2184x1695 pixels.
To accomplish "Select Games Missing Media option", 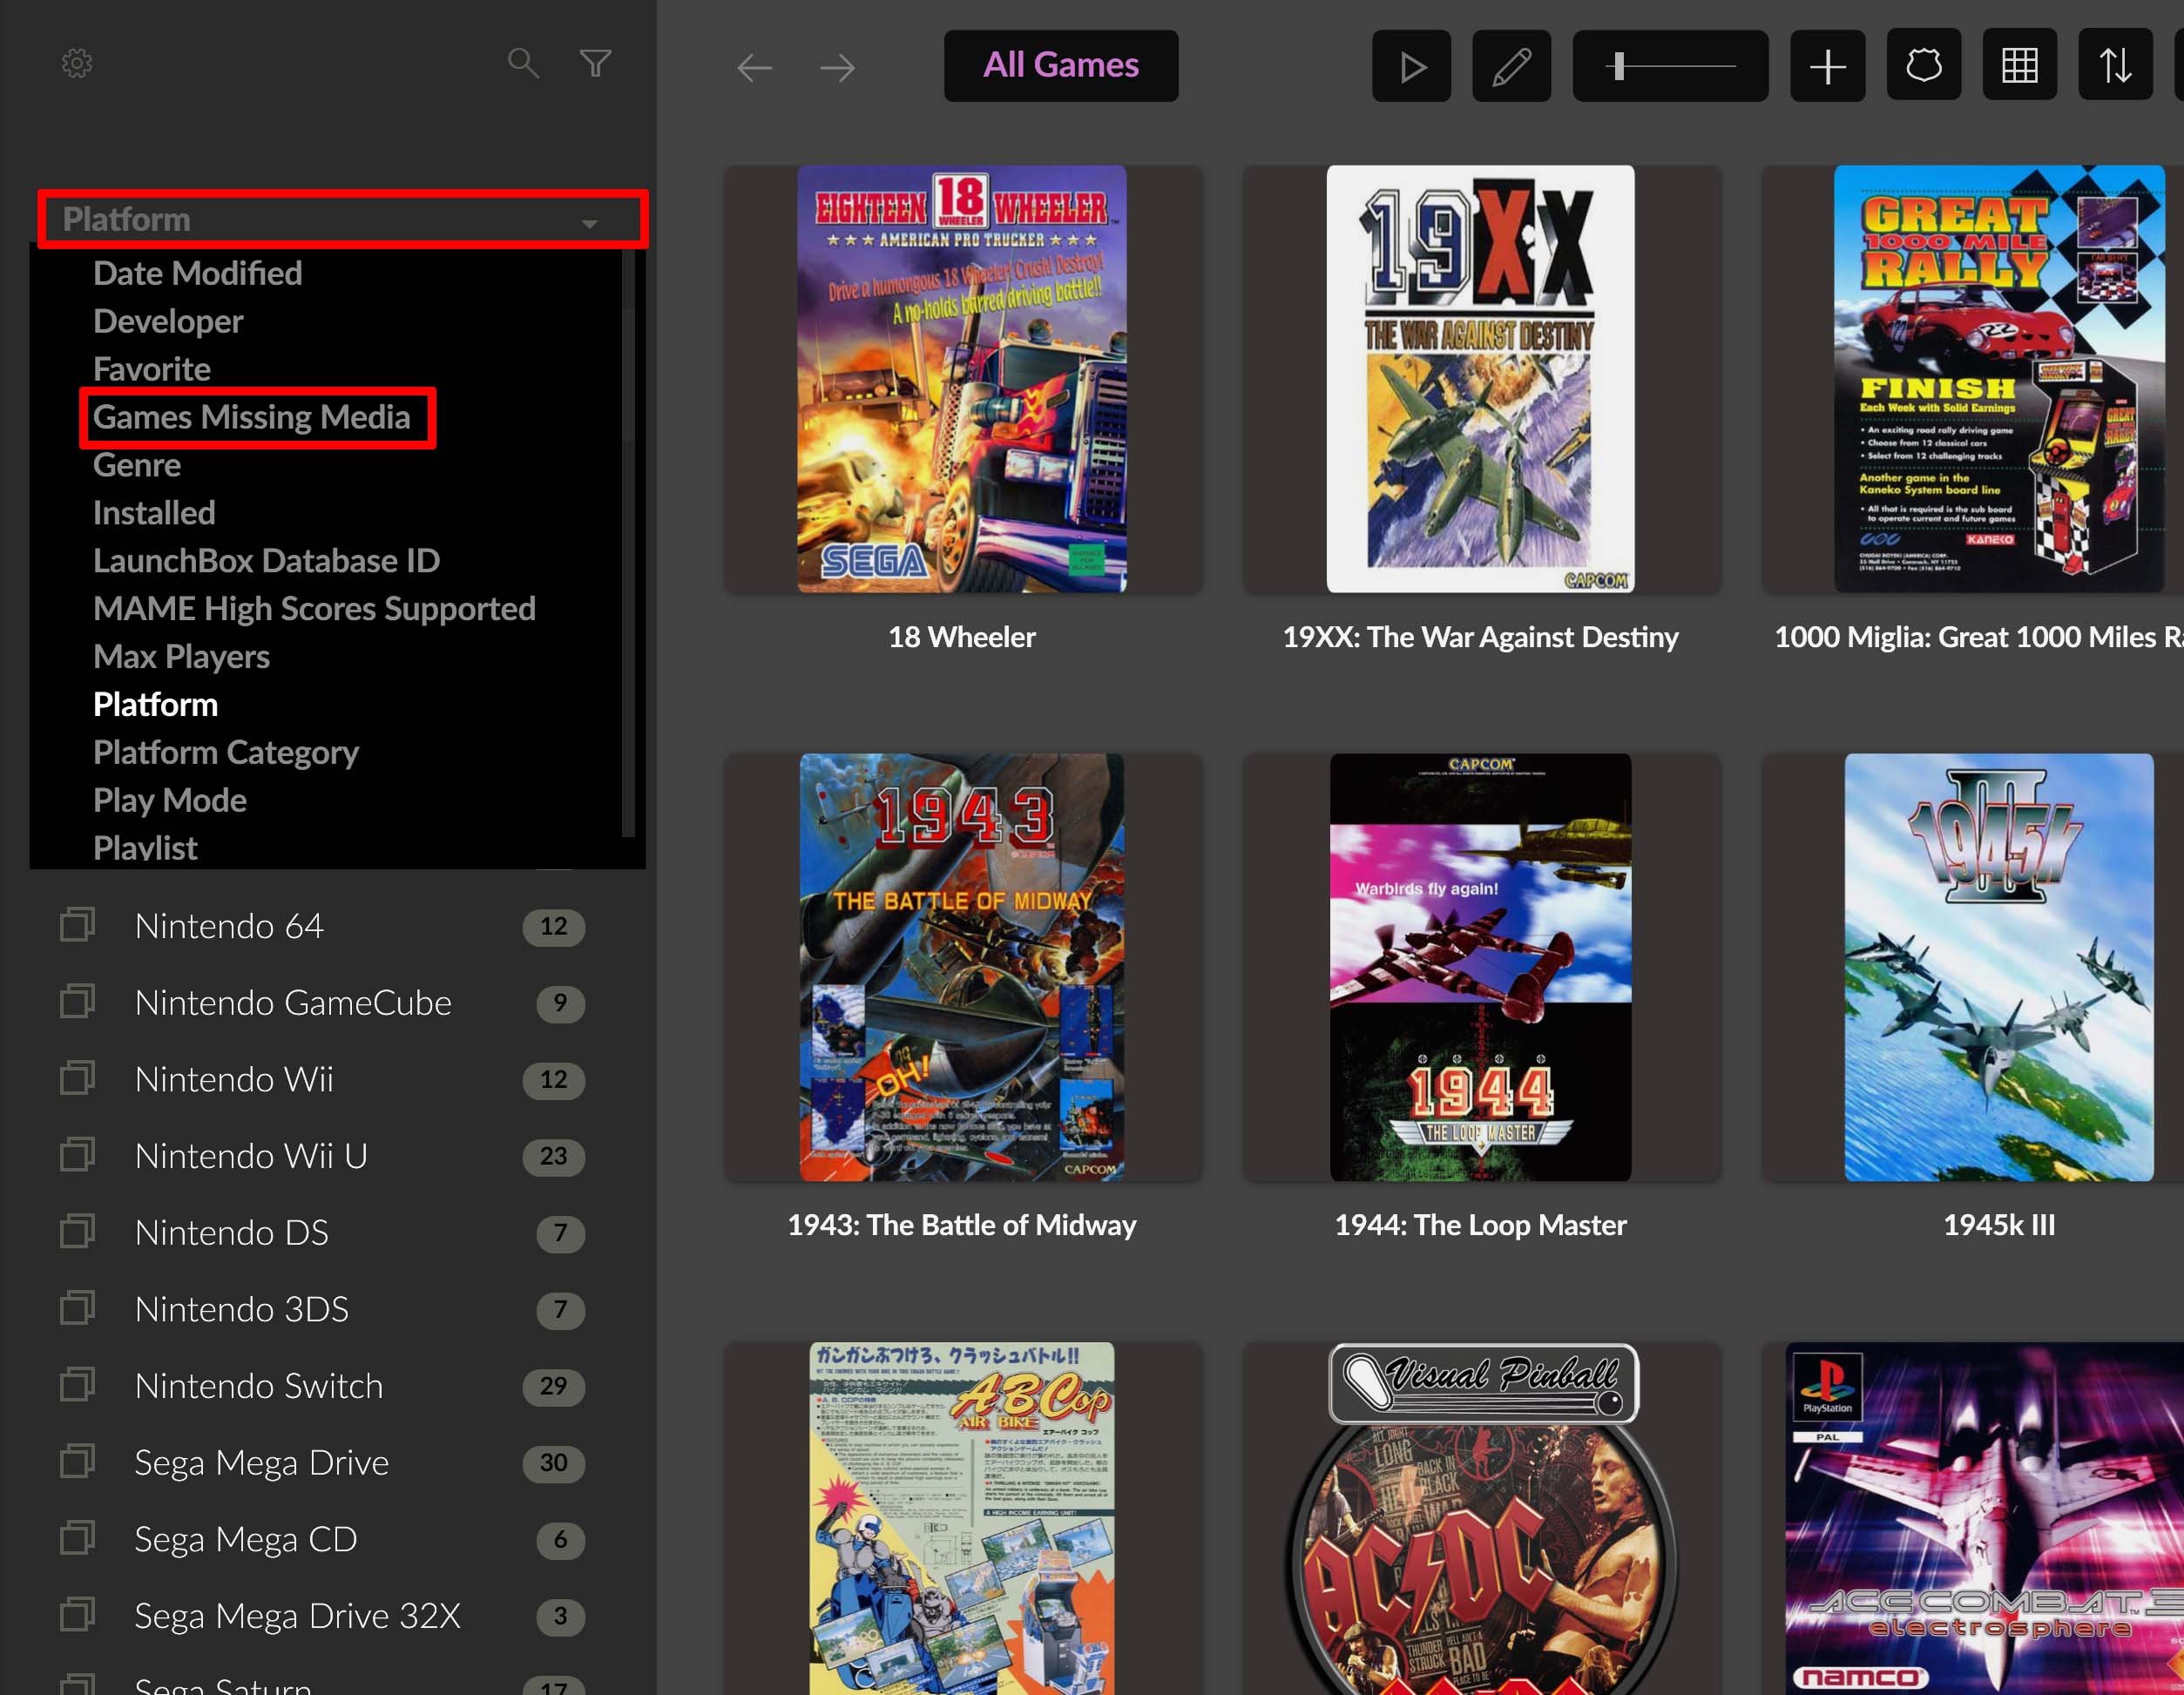I will tap(251, 417).
